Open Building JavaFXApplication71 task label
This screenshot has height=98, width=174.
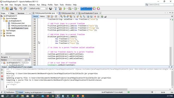click(39, 93)
